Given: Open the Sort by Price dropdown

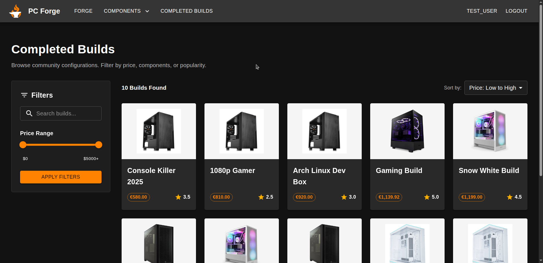Looking at the screenshot, I should point(495,88).
